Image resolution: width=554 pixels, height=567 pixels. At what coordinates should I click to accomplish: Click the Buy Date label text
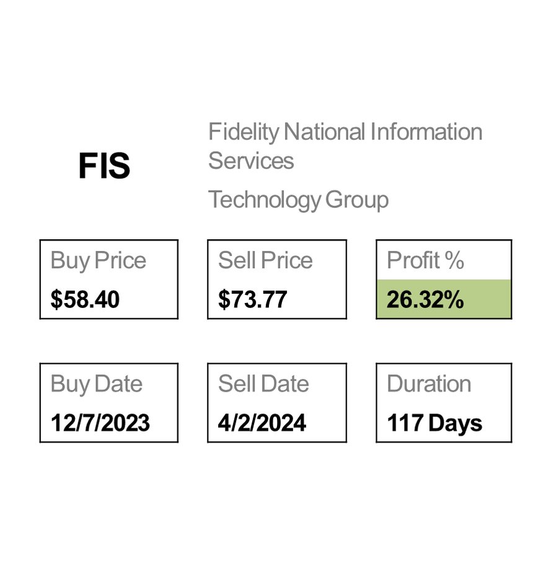tap(96, 384)
